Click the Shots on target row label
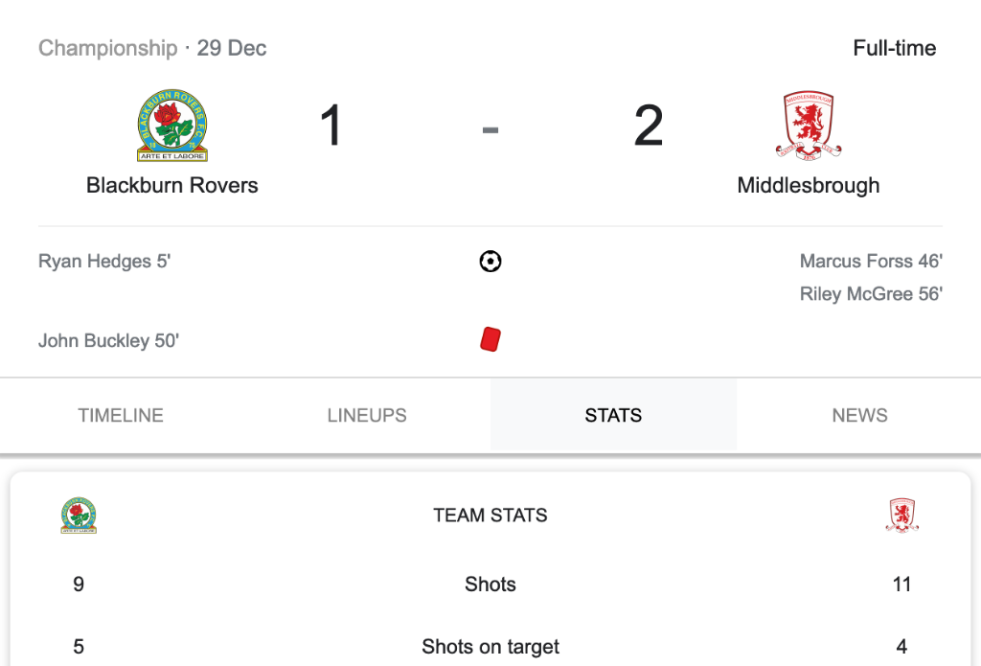The image size is (981, 666). 490,646
